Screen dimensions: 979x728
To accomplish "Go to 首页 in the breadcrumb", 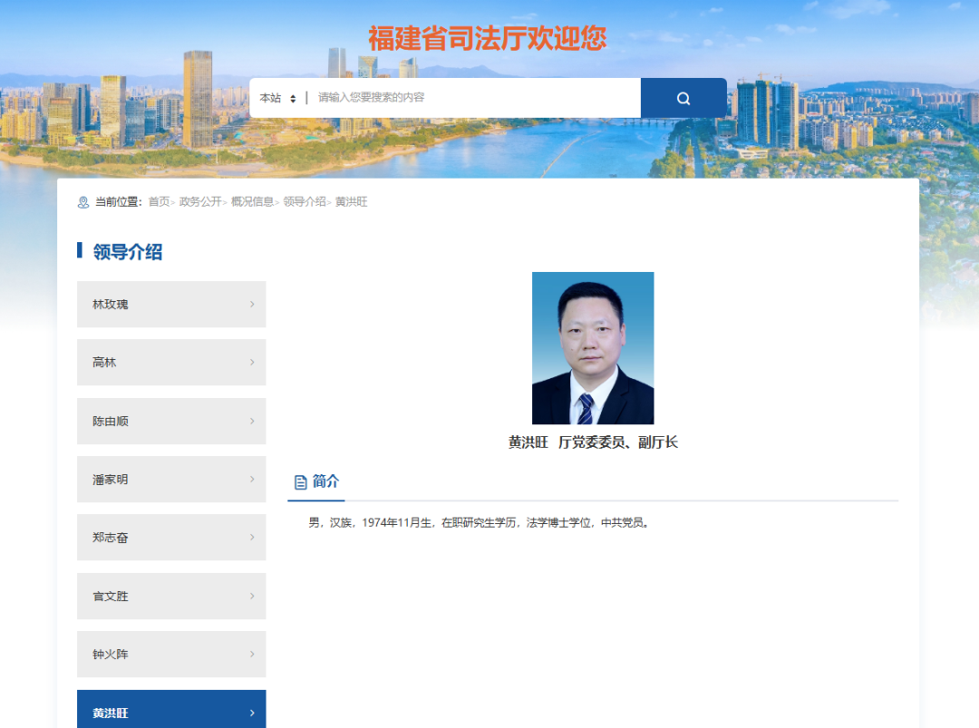I will pyautogui.click(x=159, y=202).
